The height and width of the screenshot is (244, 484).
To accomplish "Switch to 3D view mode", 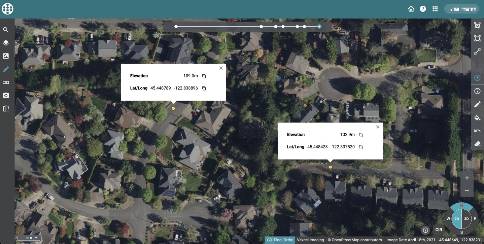I will (x=466, y=219).
